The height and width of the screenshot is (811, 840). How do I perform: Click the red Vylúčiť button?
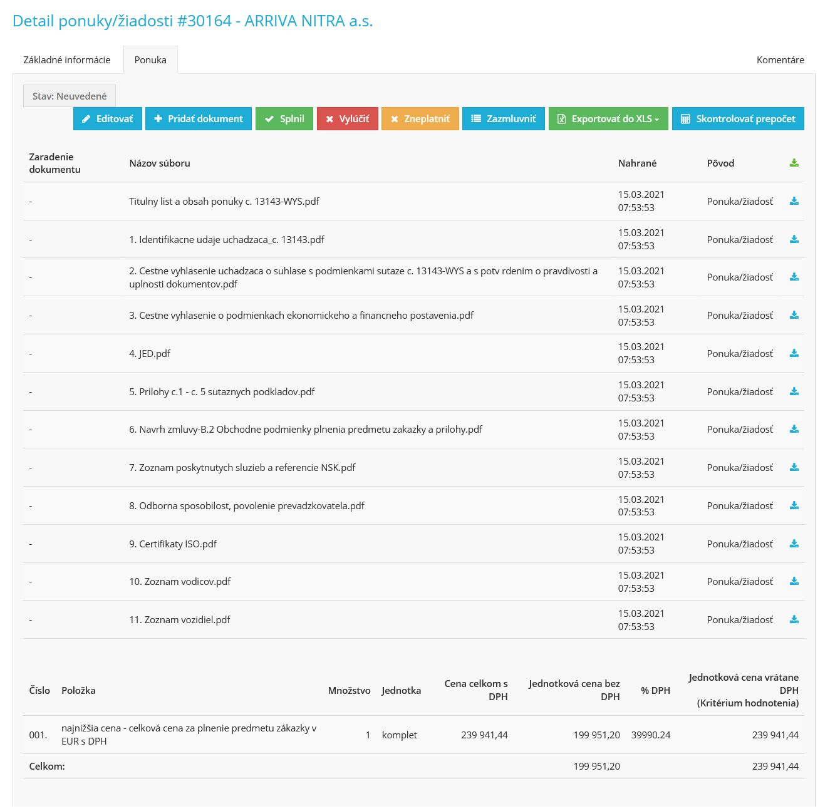click(x=348, y=119)
